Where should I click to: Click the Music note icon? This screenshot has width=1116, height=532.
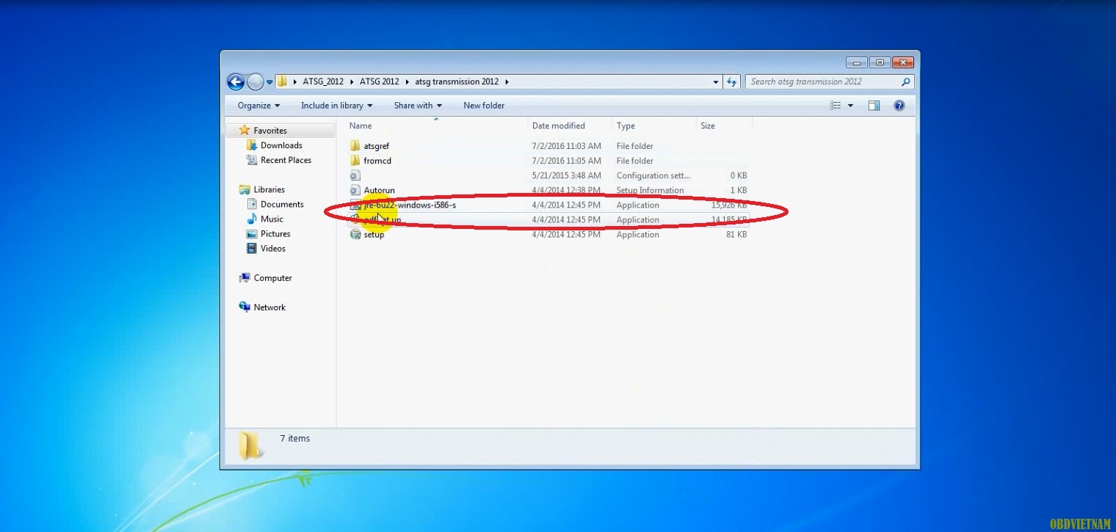click(x=252, y=219)
